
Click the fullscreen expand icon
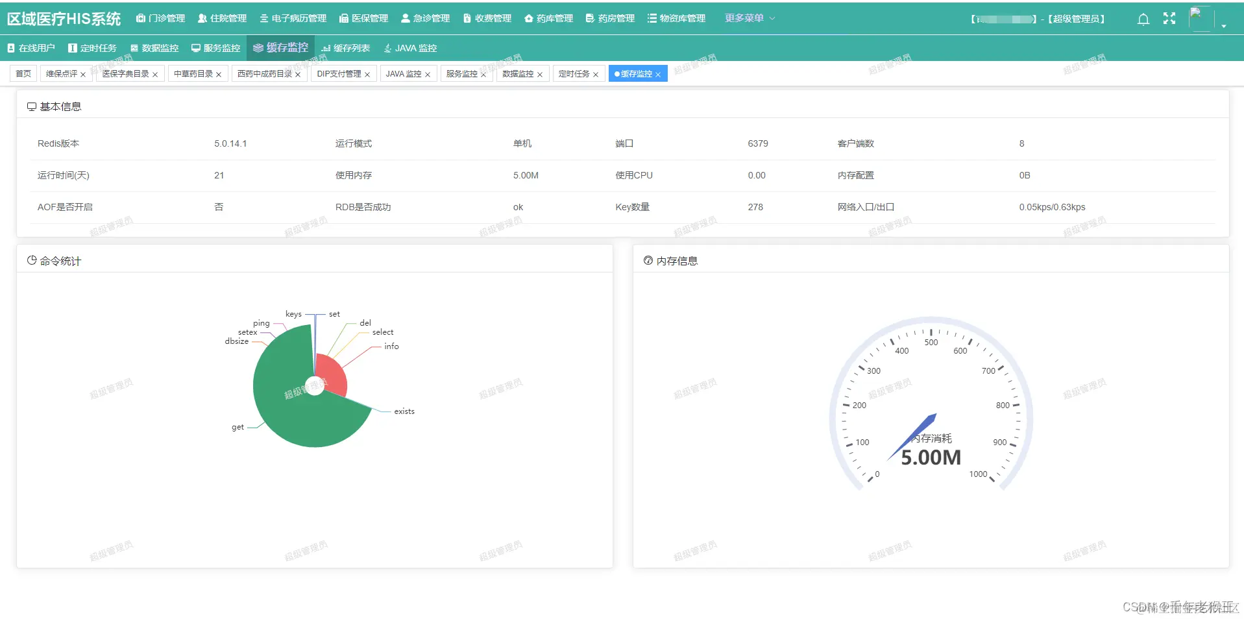pos(1169,19)
